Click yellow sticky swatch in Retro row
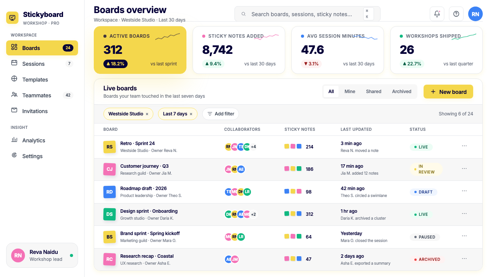This screenshot has width=492, height=277. pyautogui.click(x=287, y=147)
